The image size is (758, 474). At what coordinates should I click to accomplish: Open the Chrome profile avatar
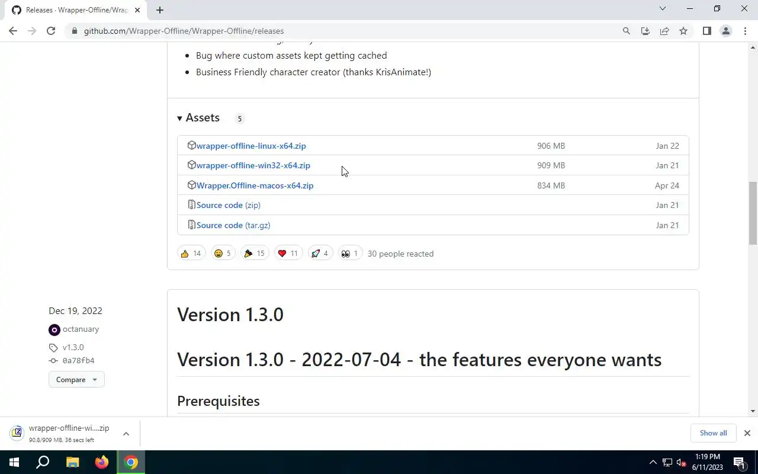725,31
